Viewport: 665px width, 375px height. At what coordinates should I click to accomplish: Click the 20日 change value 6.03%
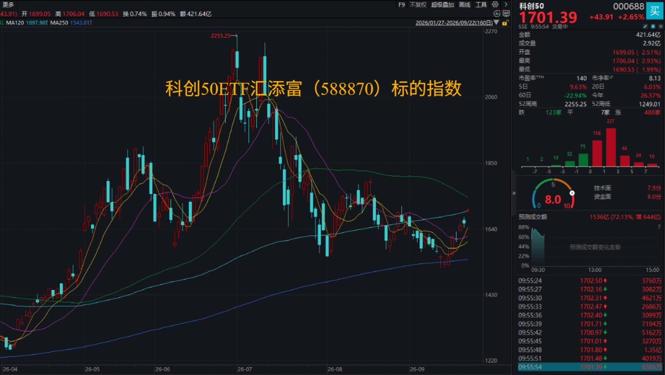(x=652, y=87)
